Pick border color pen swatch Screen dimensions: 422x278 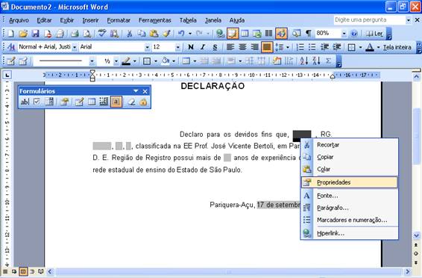(126, 61)
